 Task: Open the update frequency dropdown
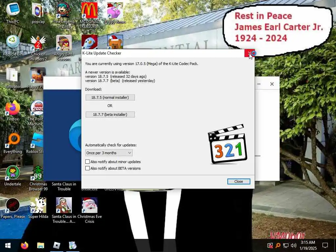pyautogui.click(x=109, y=153)
